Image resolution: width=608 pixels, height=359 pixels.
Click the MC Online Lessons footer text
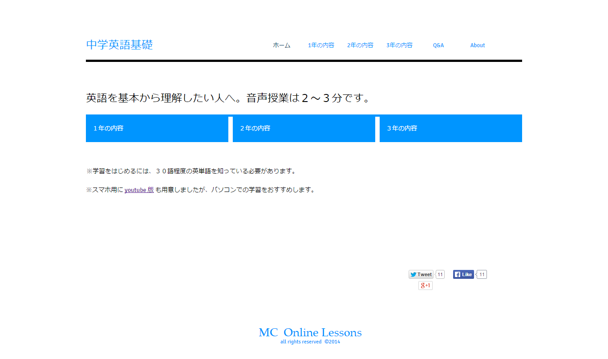[x=310, y=332]
